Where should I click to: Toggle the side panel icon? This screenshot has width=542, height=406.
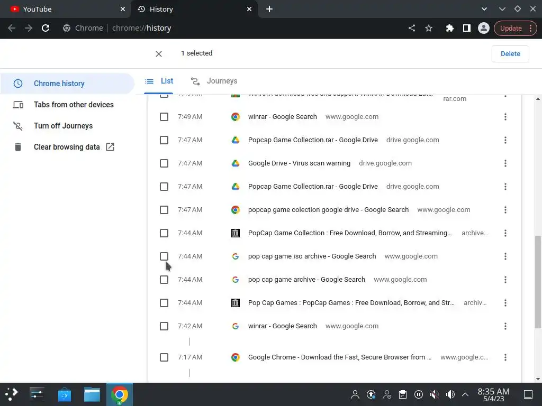pos(467,28)
